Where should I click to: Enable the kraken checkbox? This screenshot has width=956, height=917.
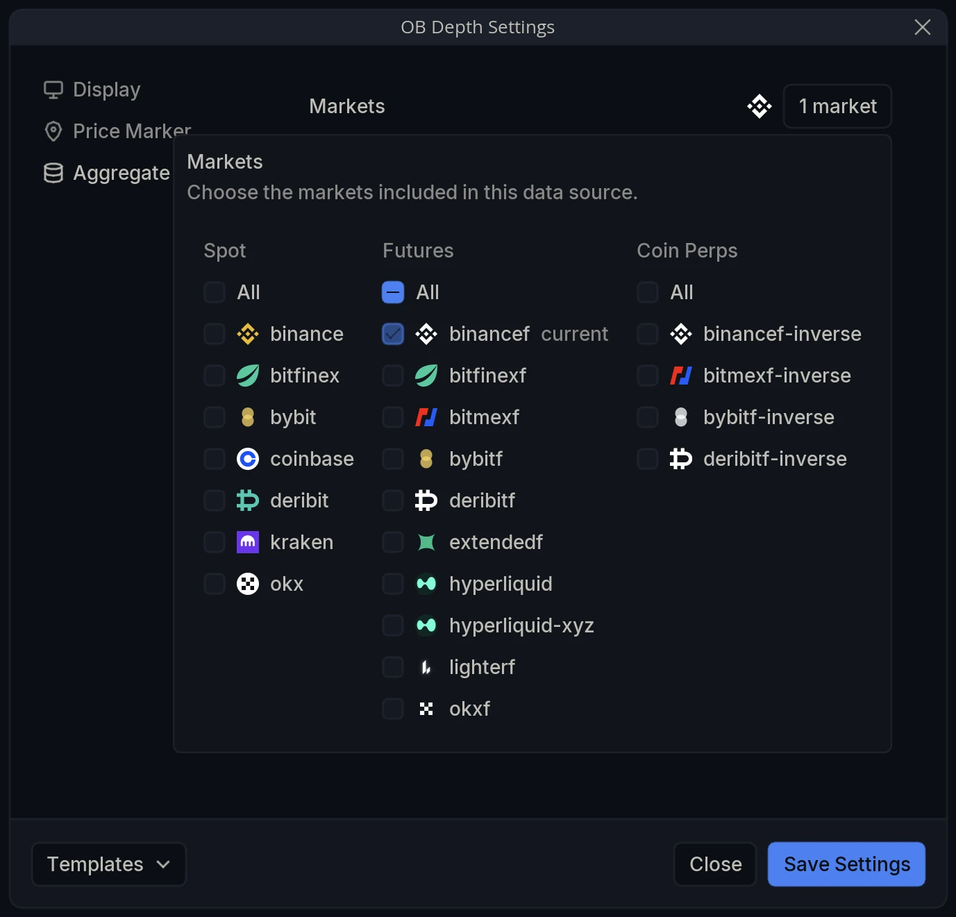coord(215,542)
